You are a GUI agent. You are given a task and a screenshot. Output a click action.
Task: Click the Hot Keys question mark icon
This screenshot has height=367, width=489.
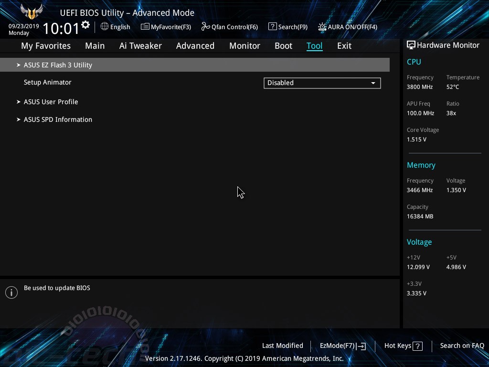coord(417,346)
